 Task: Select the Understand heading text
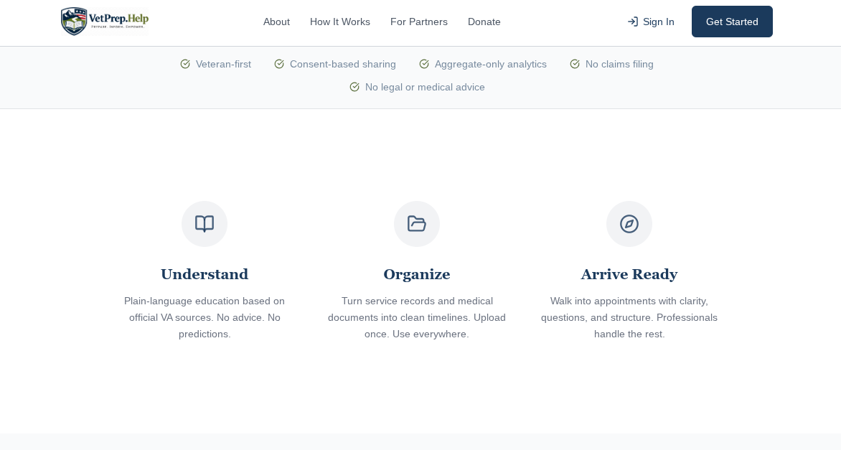[205, 274]
